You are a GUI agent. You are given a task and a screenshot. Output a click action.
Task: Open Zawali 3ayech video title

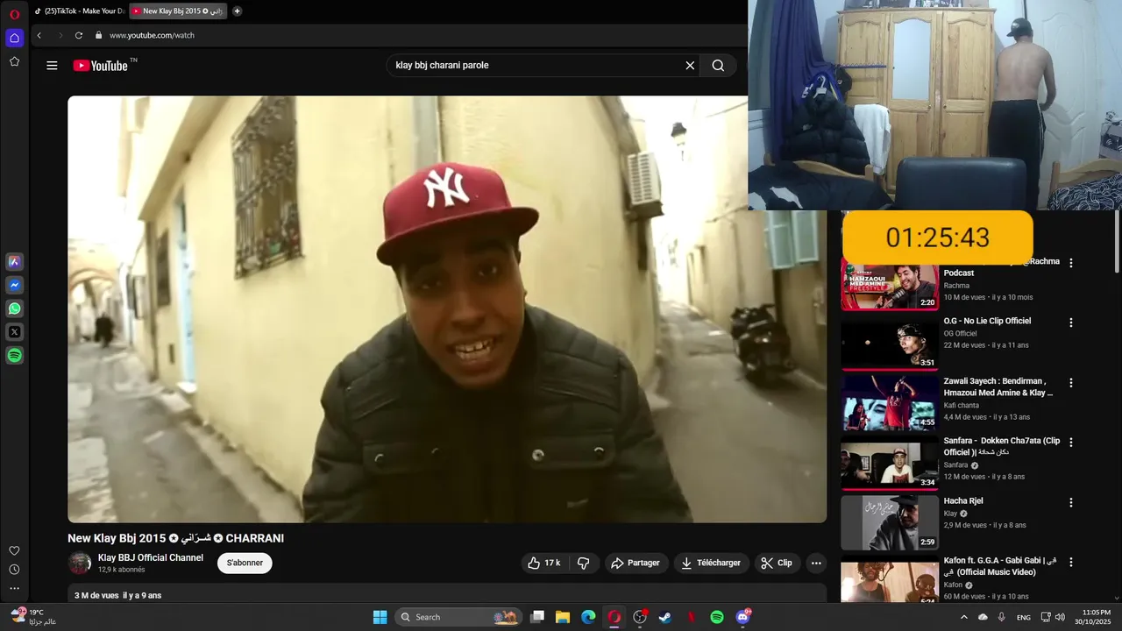point(998,386)
